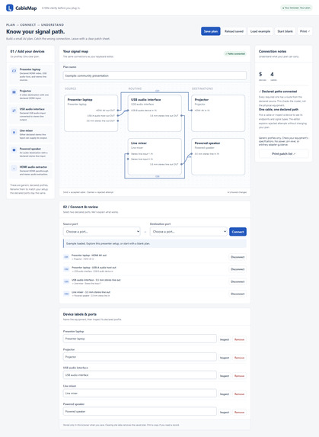Disconnect the laptop USB-A audio host out cable
Viewport: 319px width, 437px height.
coord(238,269)
